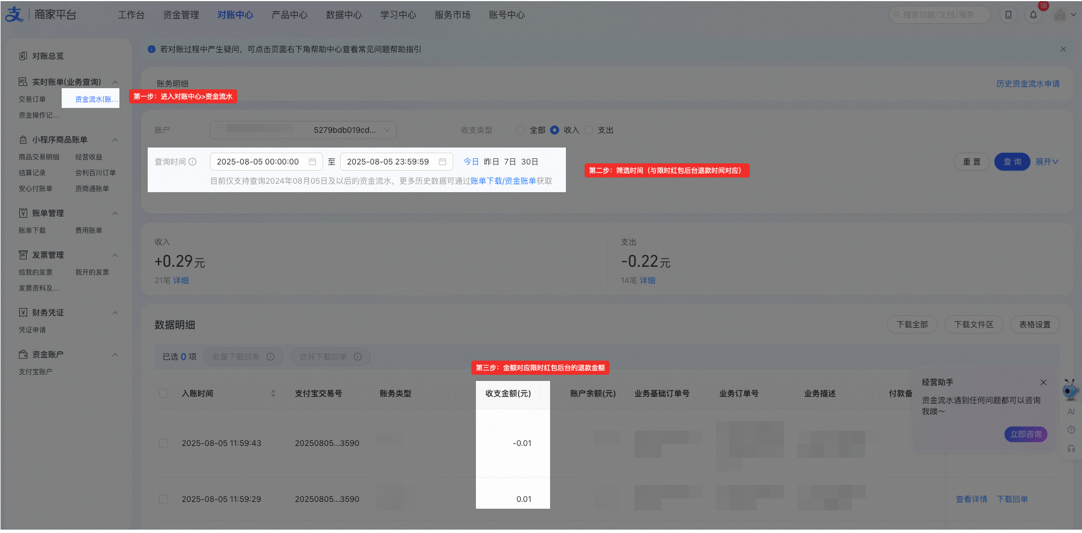The height and width of the screenshot is (533, 1082).
Task: Click 立即咨询 in assistant popup
Action: point(1026,434)
